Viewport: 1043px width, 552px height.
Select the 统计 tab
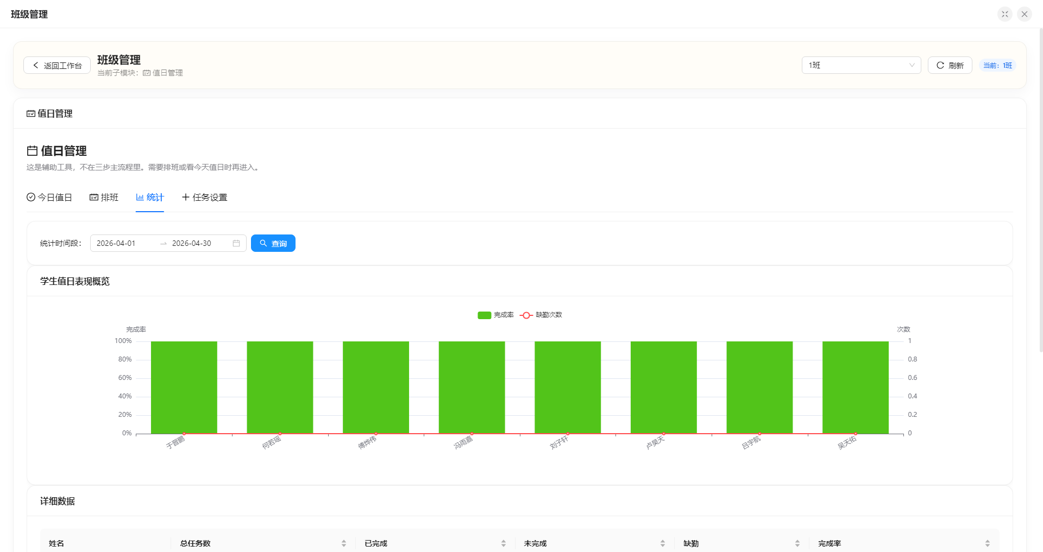(x=150, y=197)
